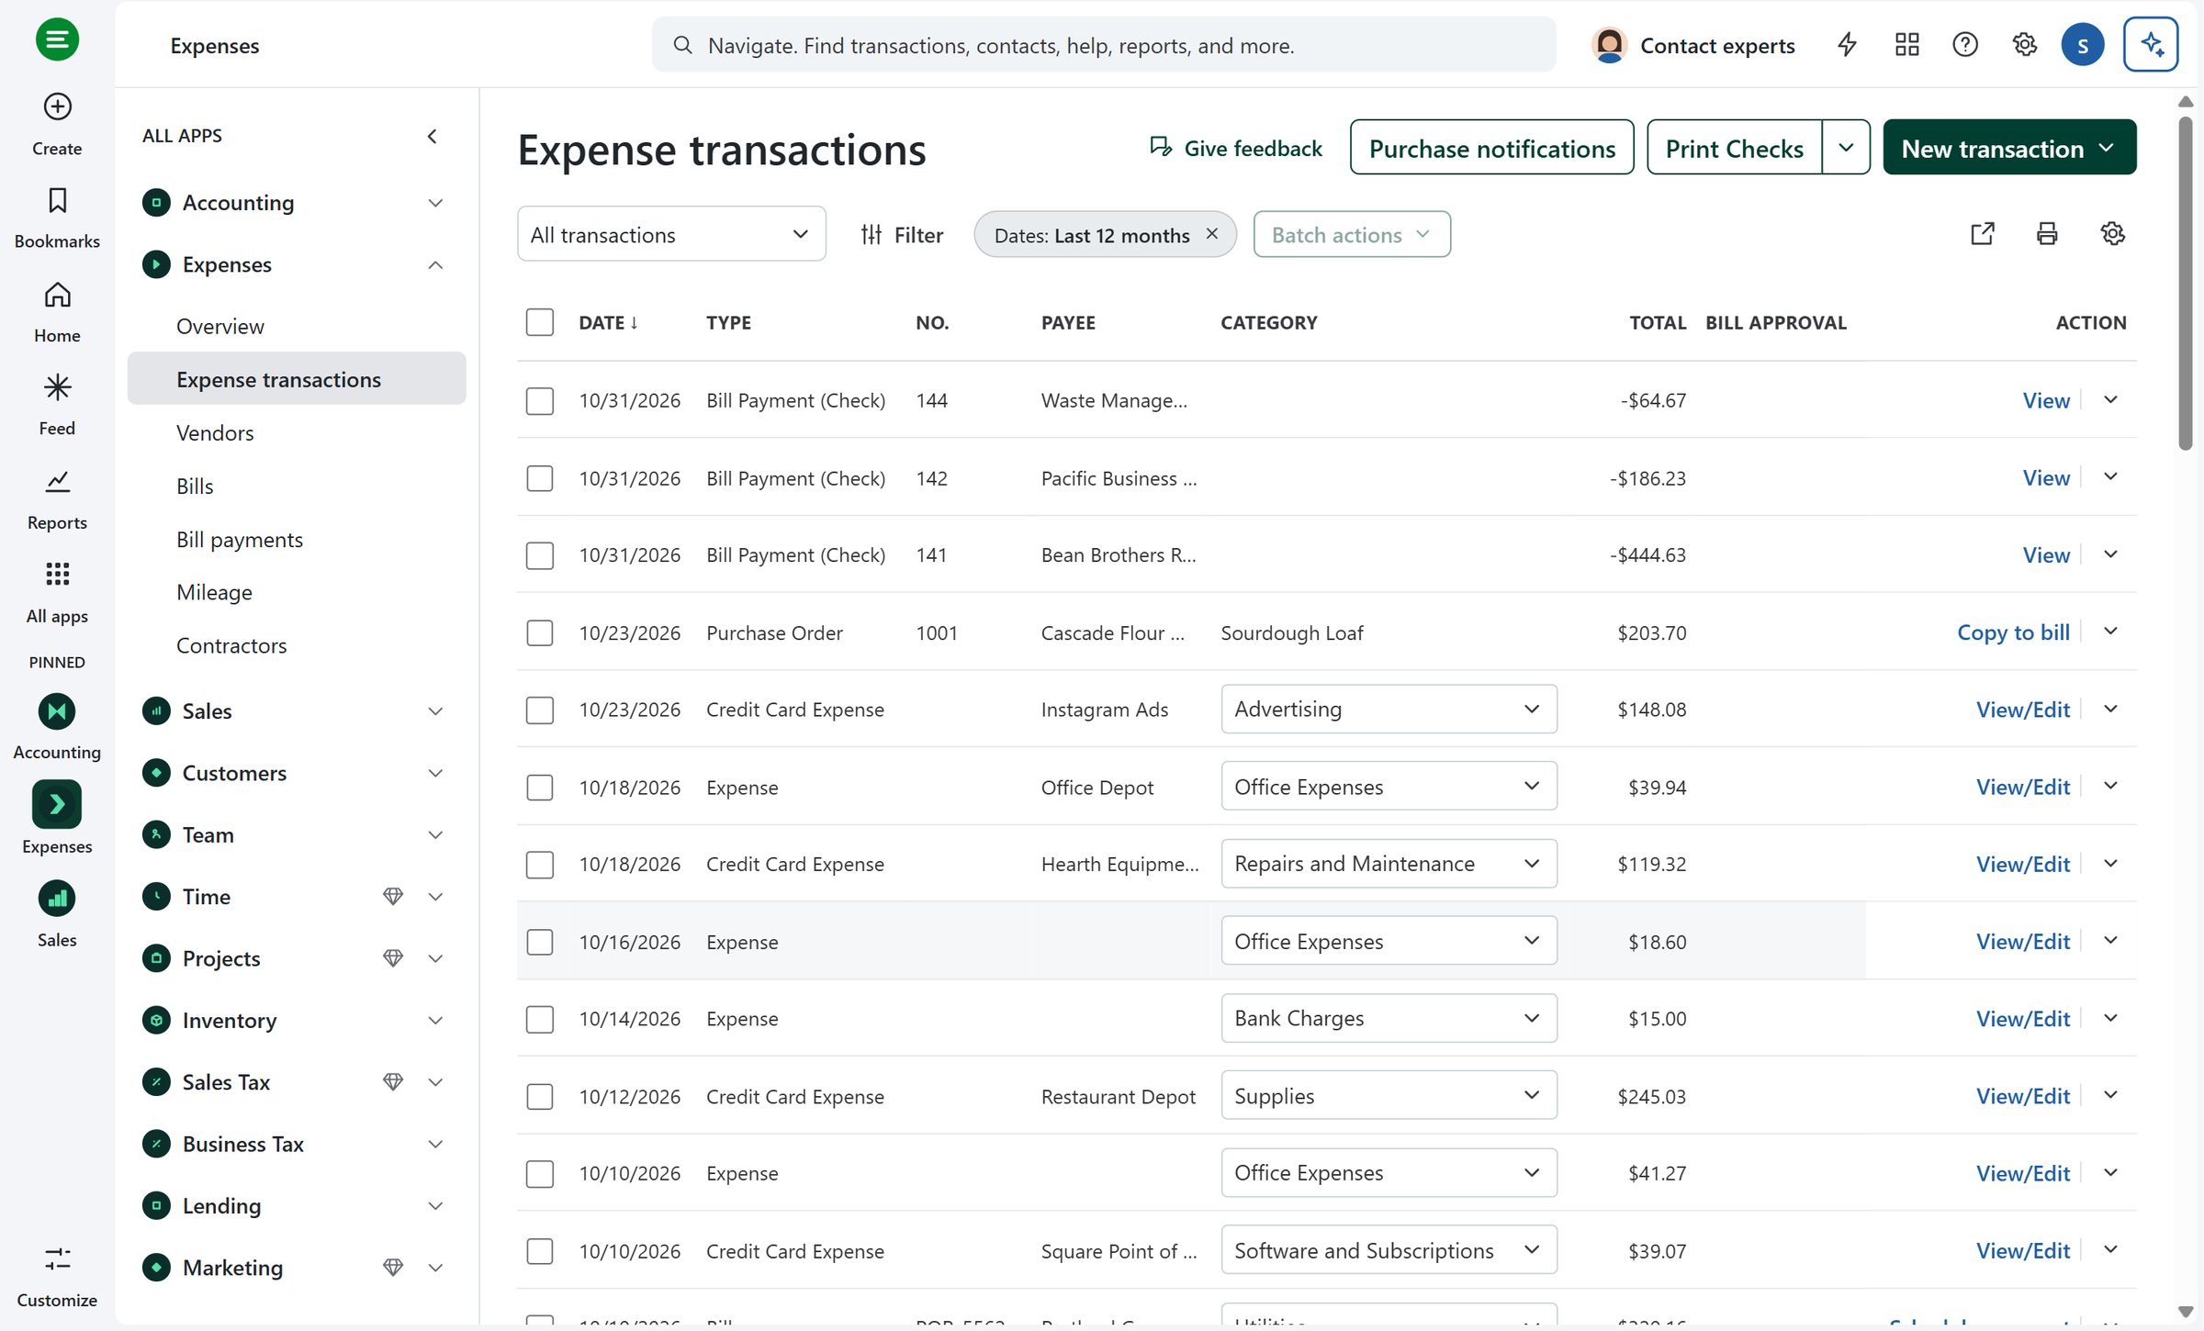The image size is (2204, 1331).
Task: Open Reports chart icon
Action: (x=57, y=481)
